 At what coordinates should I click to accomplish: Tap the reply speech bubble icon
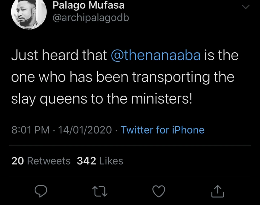coord(41,191)
